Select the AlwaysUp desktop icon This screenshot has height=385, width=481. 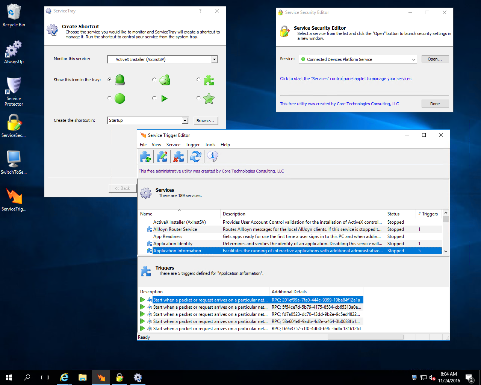click(x=14, y=52)
